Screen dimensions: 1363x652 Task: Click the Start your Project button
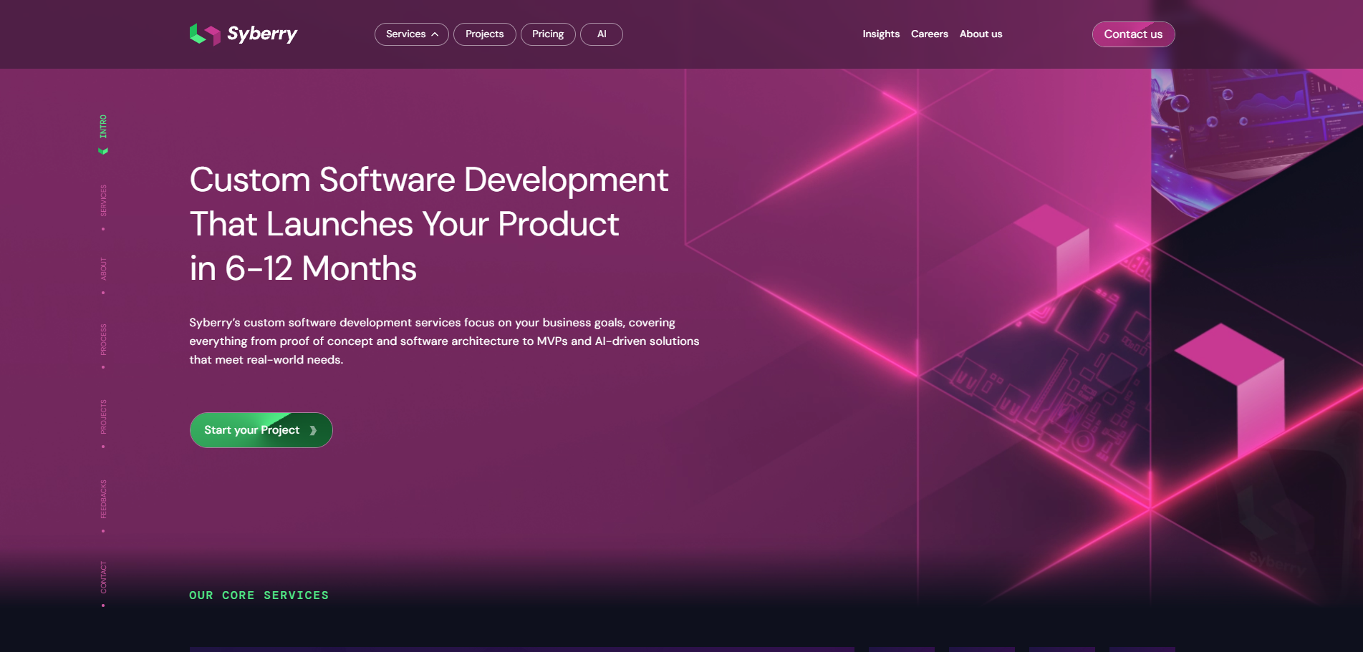point(261,430)
